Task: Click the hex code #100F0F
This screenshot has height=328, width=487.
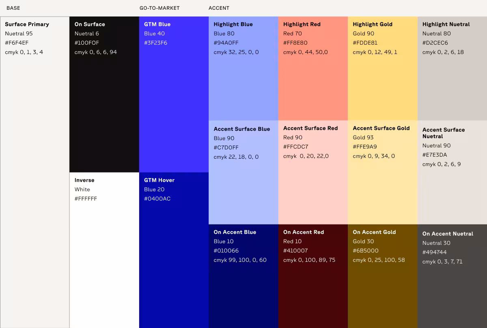Action: [x=87, y=43]
